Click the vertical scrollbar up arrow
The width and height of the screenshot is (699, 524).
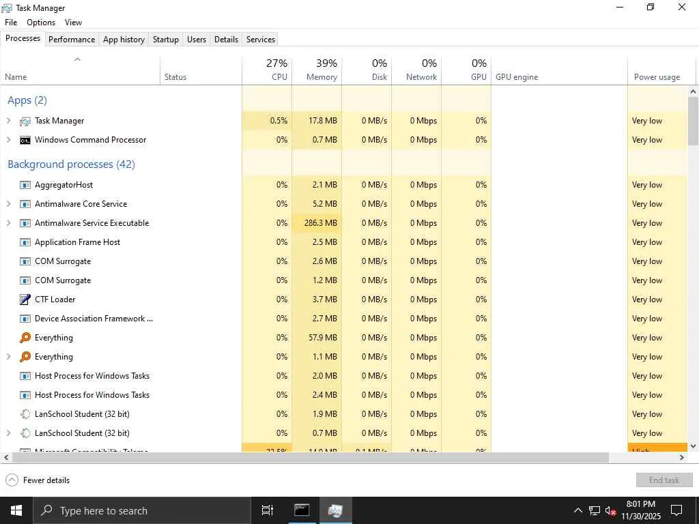[x=693, y=91]
